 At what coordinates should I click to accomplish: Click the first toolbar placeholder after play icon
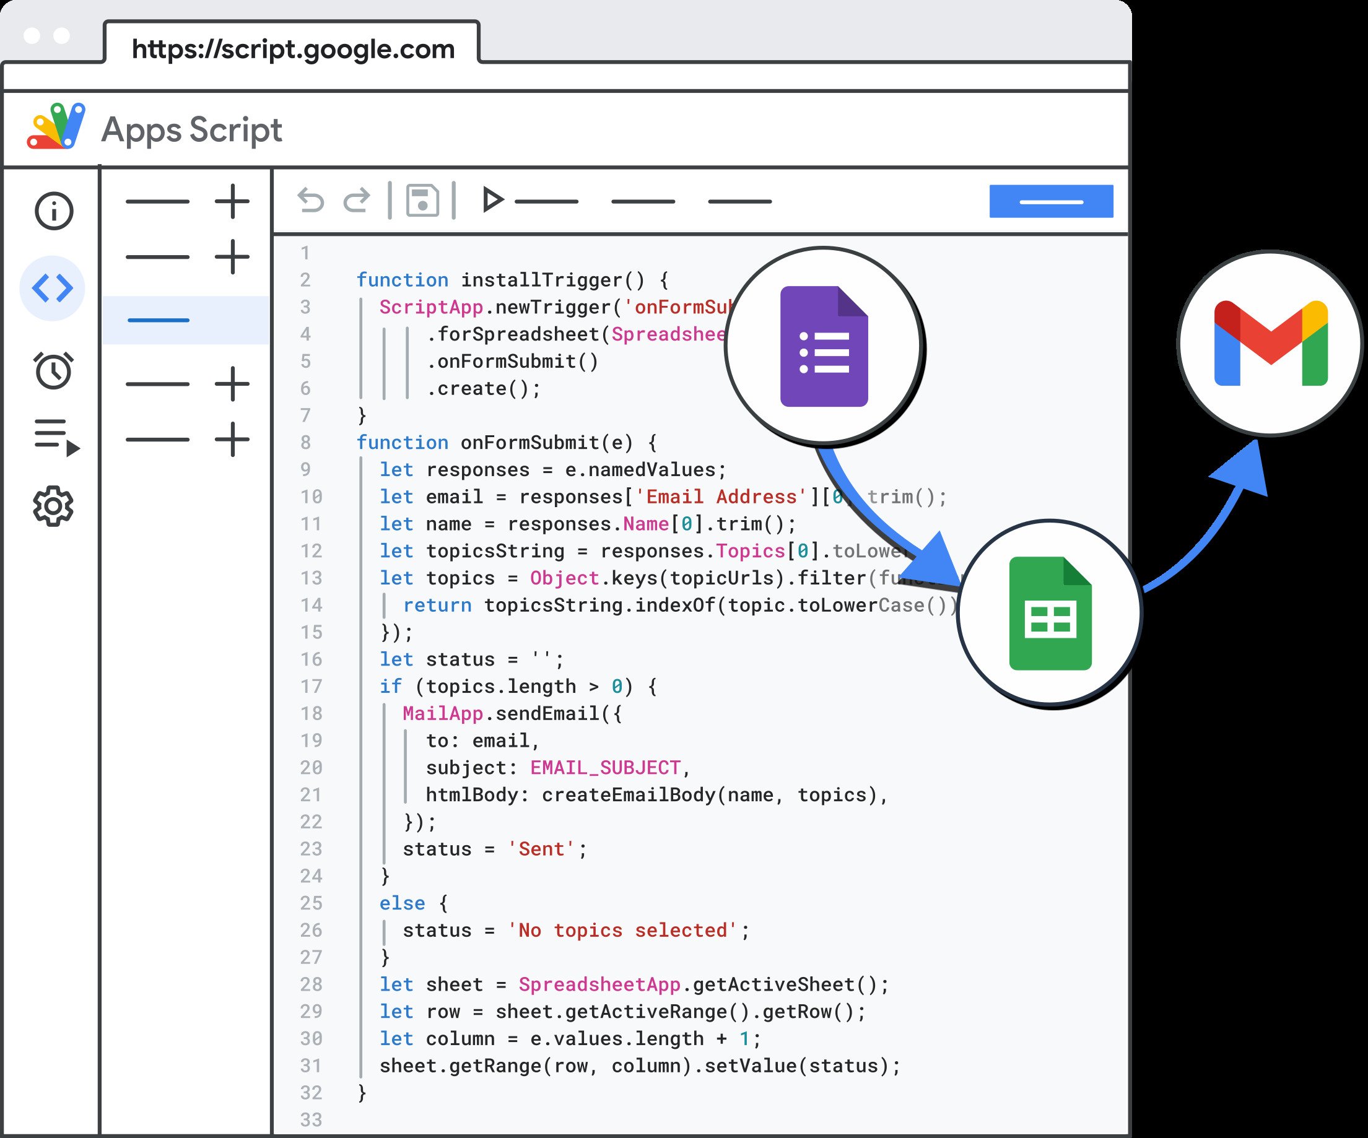(547, 201)
